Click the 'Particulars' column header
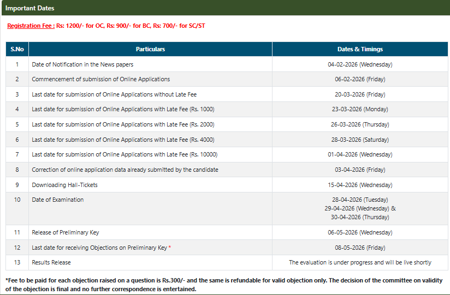 click(x=150, y=49)
